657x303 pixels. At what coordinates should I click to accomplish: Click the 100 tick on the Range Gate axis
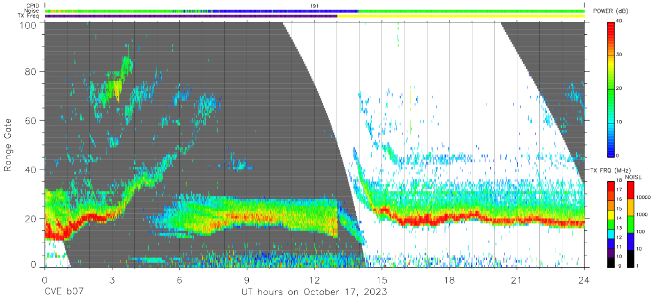click(x=28, y=24)
